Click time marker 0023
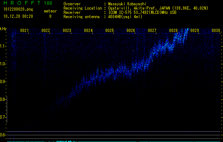Viewport: 223px width, 142px height. [67, 30]
